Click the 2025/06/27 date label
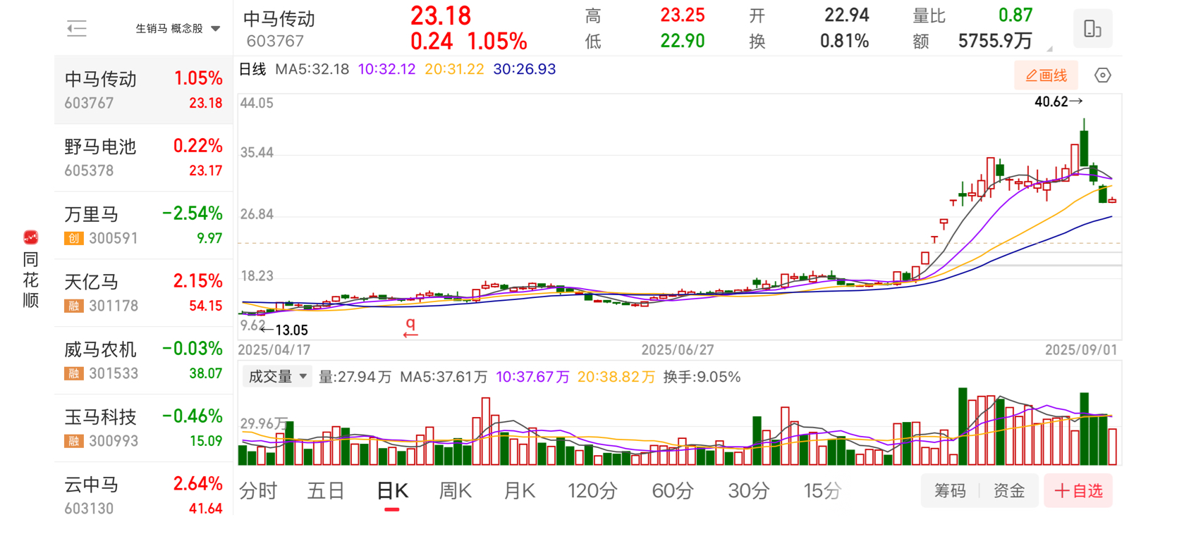 point(677,350)
